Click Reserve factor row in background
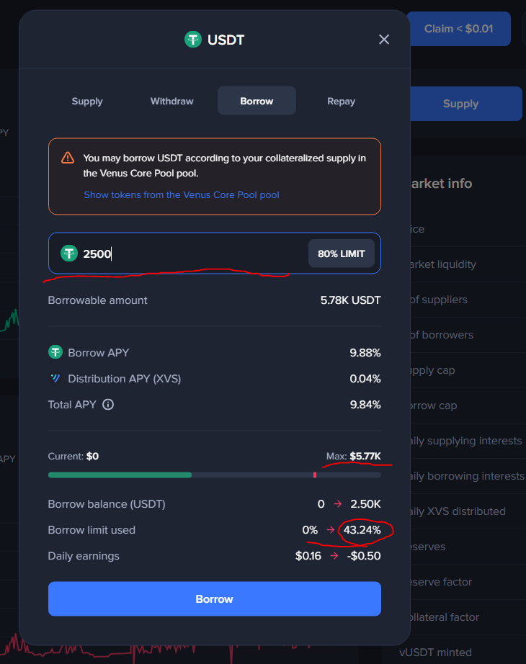This screenshot has width=526, height=664. [441, 582]
